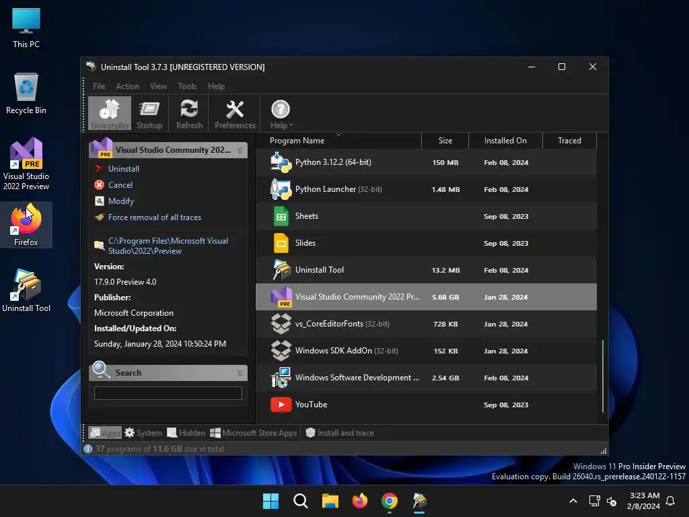Click the program list vertical scrollbar
The width and height of the screenshot is (689, 517).
[602, 376]
